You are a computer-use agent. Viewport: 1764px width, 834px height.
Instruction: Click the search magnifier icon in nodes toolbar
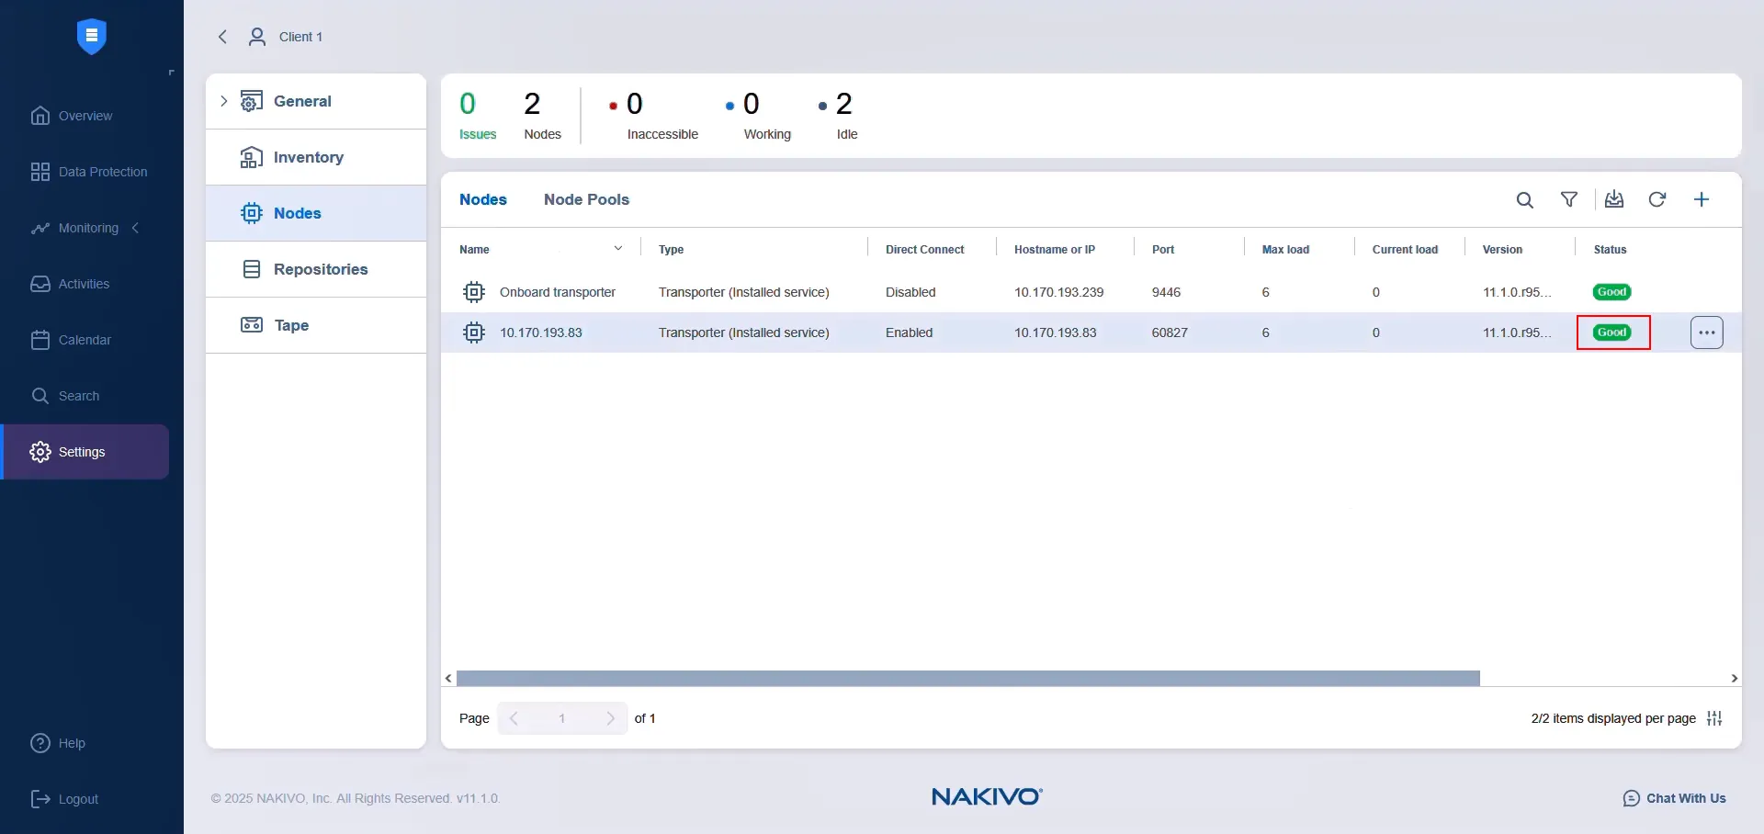(1525, 200)
